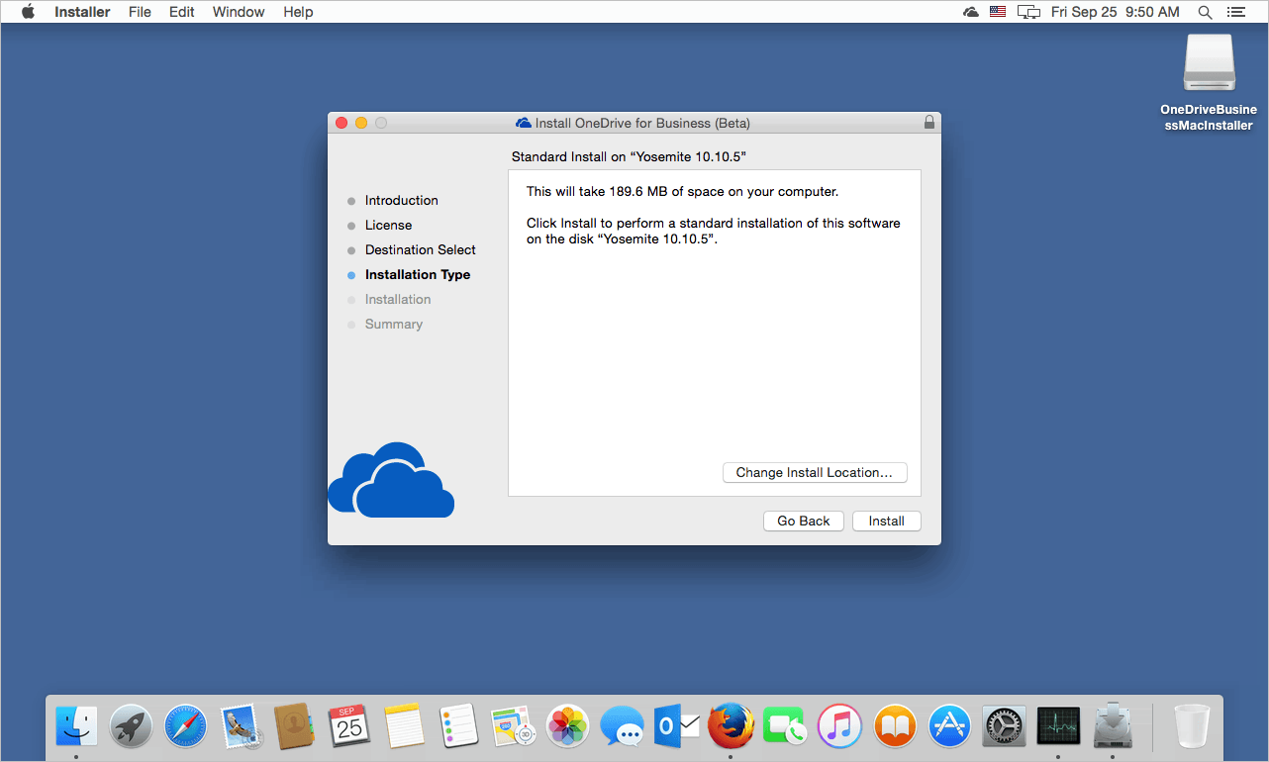
Task: Open Contacts book in the Dock
Action: [x=294, y=727]
